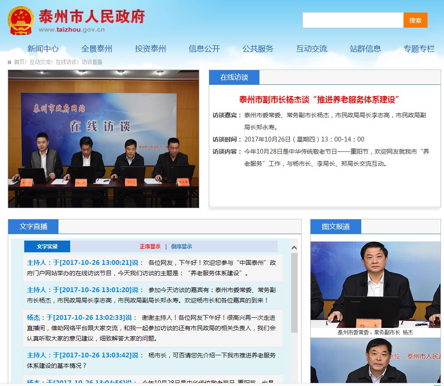Open the 信息公开 menu

[x=204, y=49]
